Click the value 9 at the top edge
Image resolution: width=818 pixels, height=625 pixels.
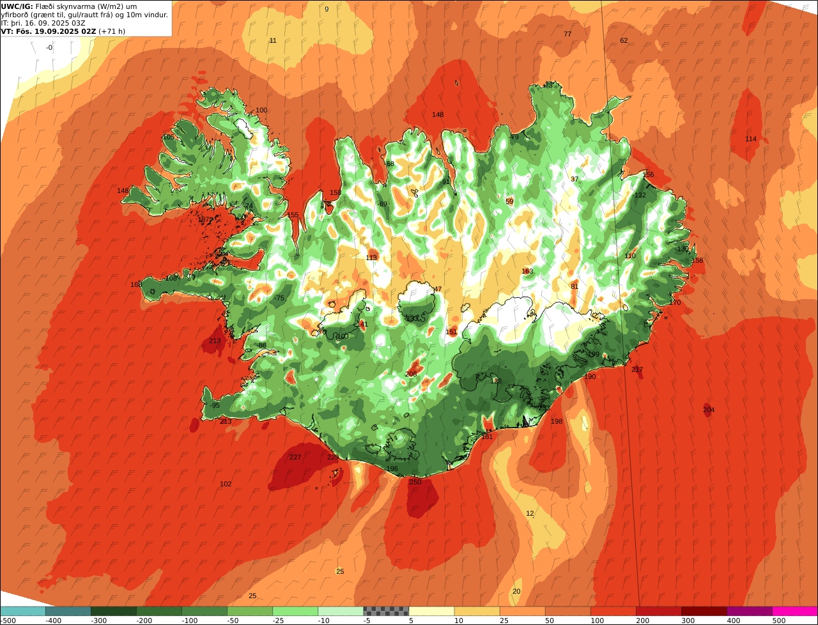[x=327, y=10]
